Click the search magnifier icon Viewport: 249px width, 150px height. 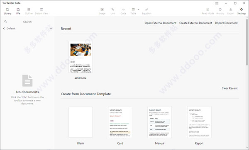point(5,22)
